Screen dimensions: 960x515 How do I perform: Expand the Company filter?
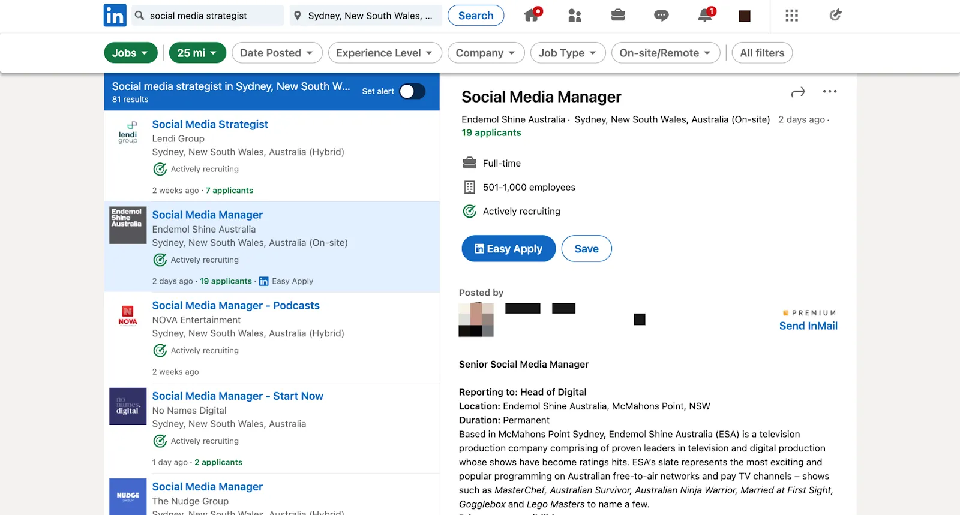(486, 53)
